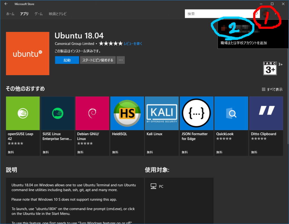Click the Ubuntu star rating
Screen dimensions: 289x224
[x=111, y=44]
